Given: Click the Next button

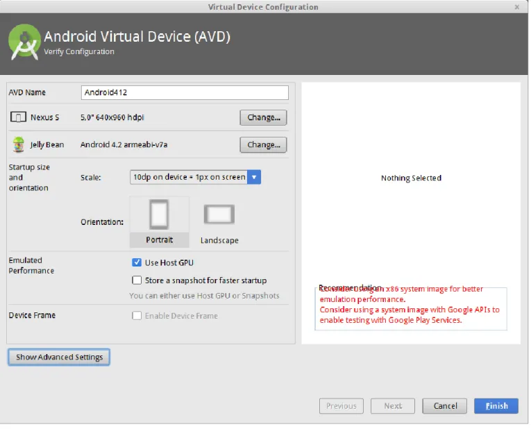Looking at the screenshot, I should (393, 406).
